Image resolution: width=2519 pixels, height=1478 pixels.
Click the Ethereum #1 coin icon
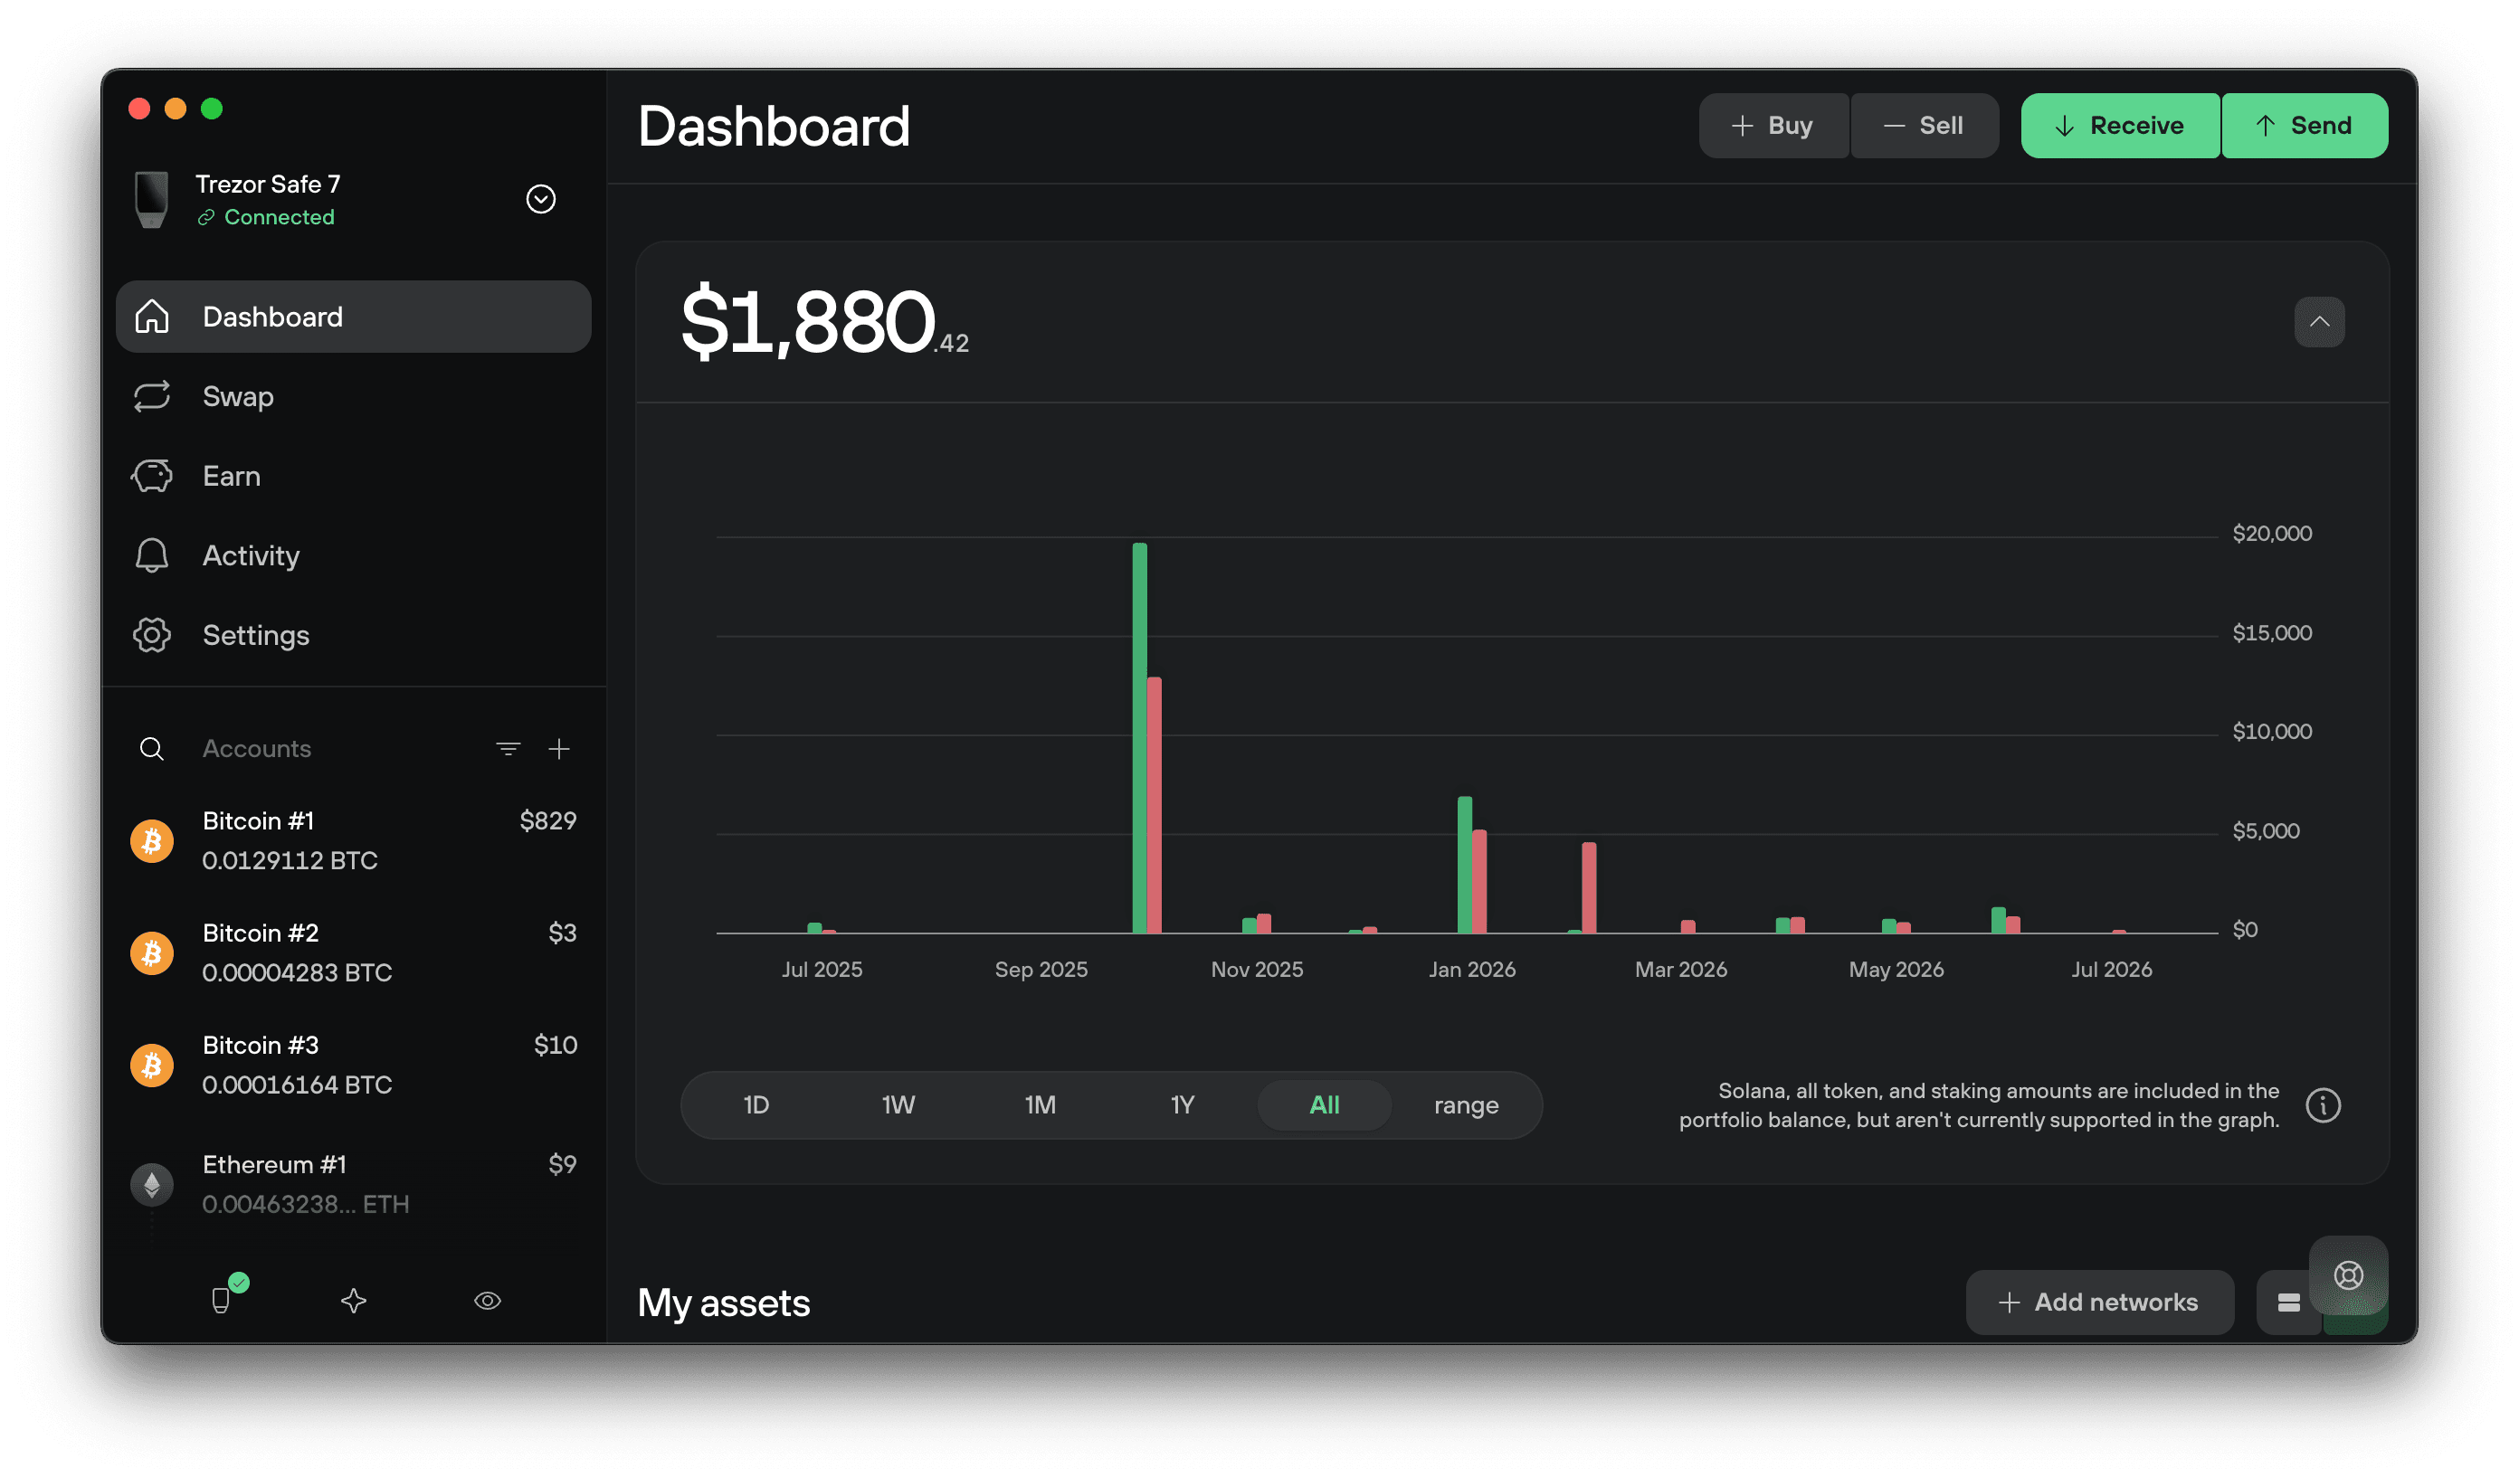coord(152,1184)
